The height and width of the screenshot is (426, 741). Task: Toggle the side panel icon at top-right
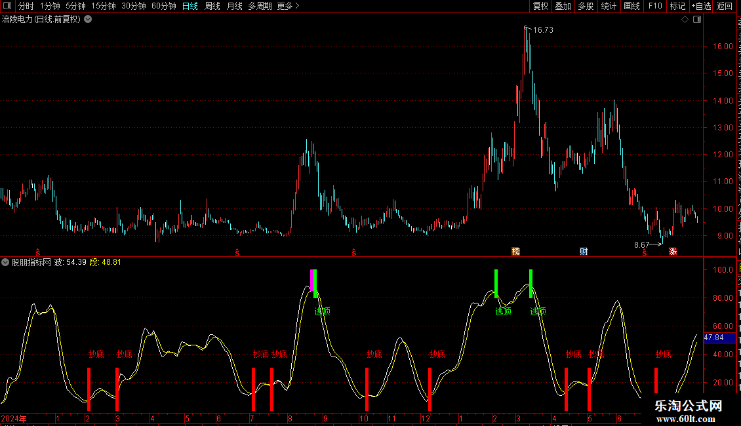point(697,20)
